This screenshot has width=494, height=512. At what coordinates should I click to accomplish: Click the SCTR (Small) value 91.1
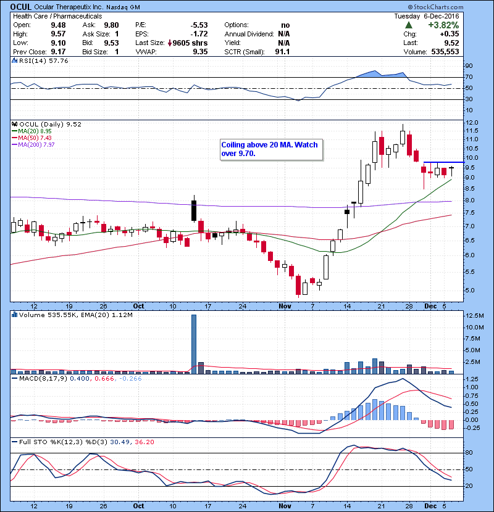click(x=282, y=52)
